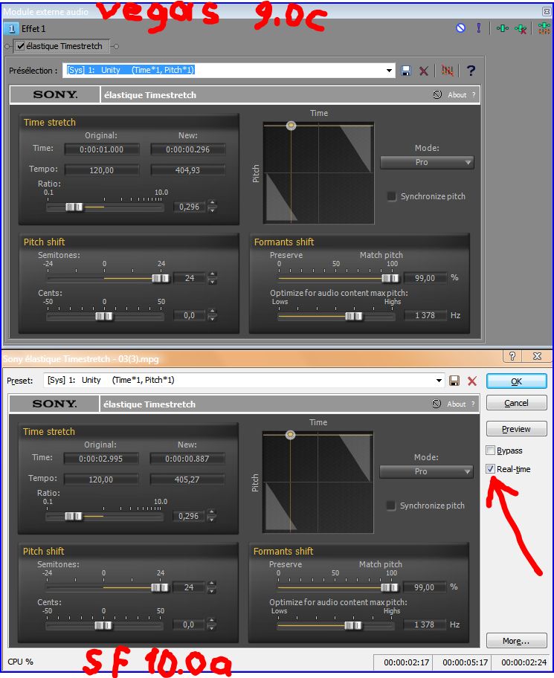Click CPU % label in status bar

[x=20, y=662]
